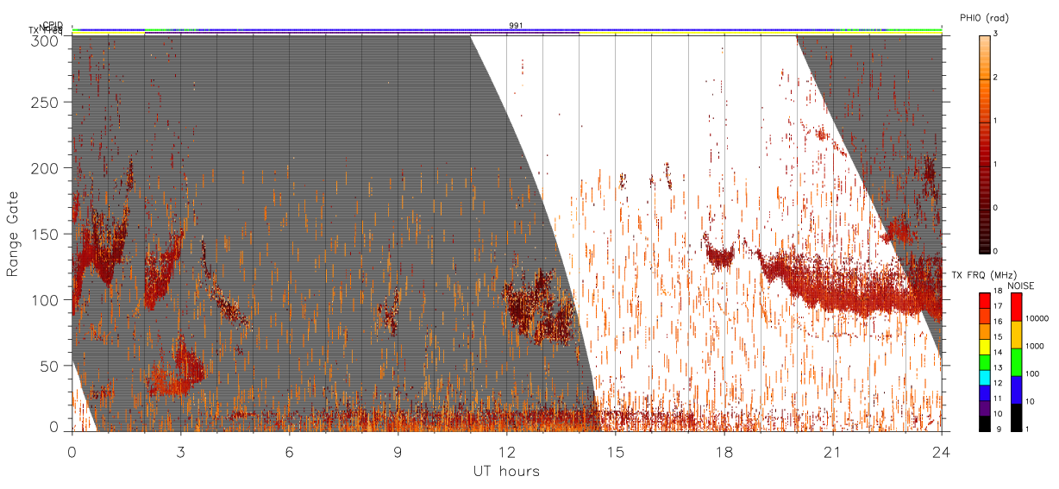Screen dimensions: 1059x489
Task: Select the cyan 12-13 MHz TX FRQ swatch
Action: 985,377
